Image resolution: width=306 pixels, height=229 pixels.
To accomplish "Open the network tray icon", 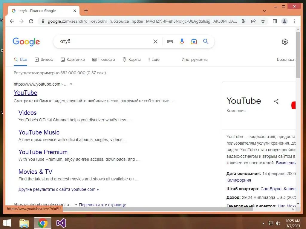I will [x=271, y=223].
